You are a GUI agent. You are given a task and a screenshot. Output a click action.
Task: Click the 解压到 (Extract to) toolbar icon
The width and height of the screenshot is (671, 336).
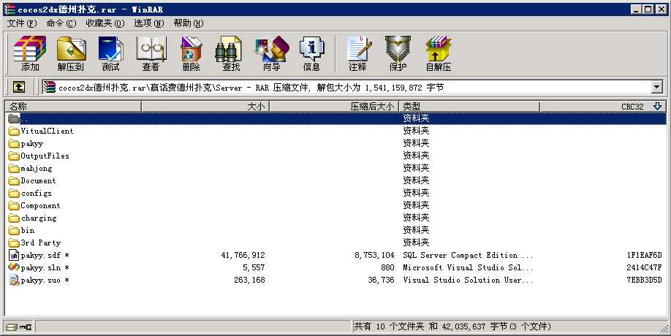coord(71,53)
